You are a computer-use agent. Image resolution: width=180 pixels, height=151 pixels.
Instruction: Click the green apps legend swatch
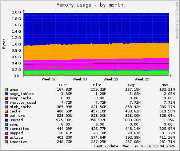coord(6,90)
